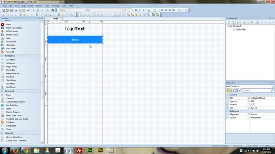Screen dimensions: 275x154
Task: Select the RSS Feed toolbox item
Action: (10, 122)
